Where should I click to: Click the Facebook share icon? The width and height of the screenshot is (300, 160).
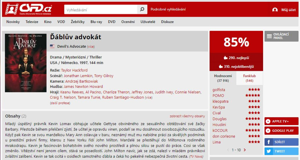pyautogui.click(x=269, y=142)
